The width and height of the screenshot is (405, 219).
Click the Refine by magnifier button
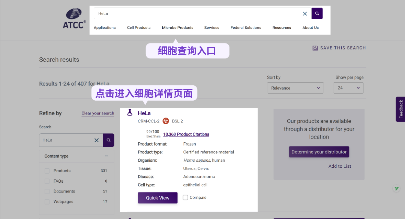(108, 140)
